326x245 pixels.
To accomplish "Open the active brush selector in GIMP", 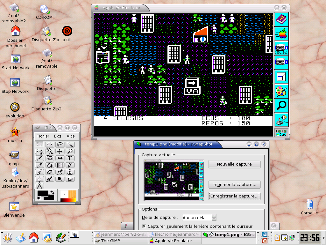I will pyautogui.click(x=64, y=194).
